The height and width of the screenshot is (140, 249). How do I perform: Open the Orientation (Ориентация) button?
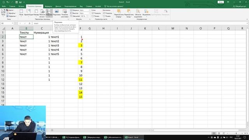(28, 13)
